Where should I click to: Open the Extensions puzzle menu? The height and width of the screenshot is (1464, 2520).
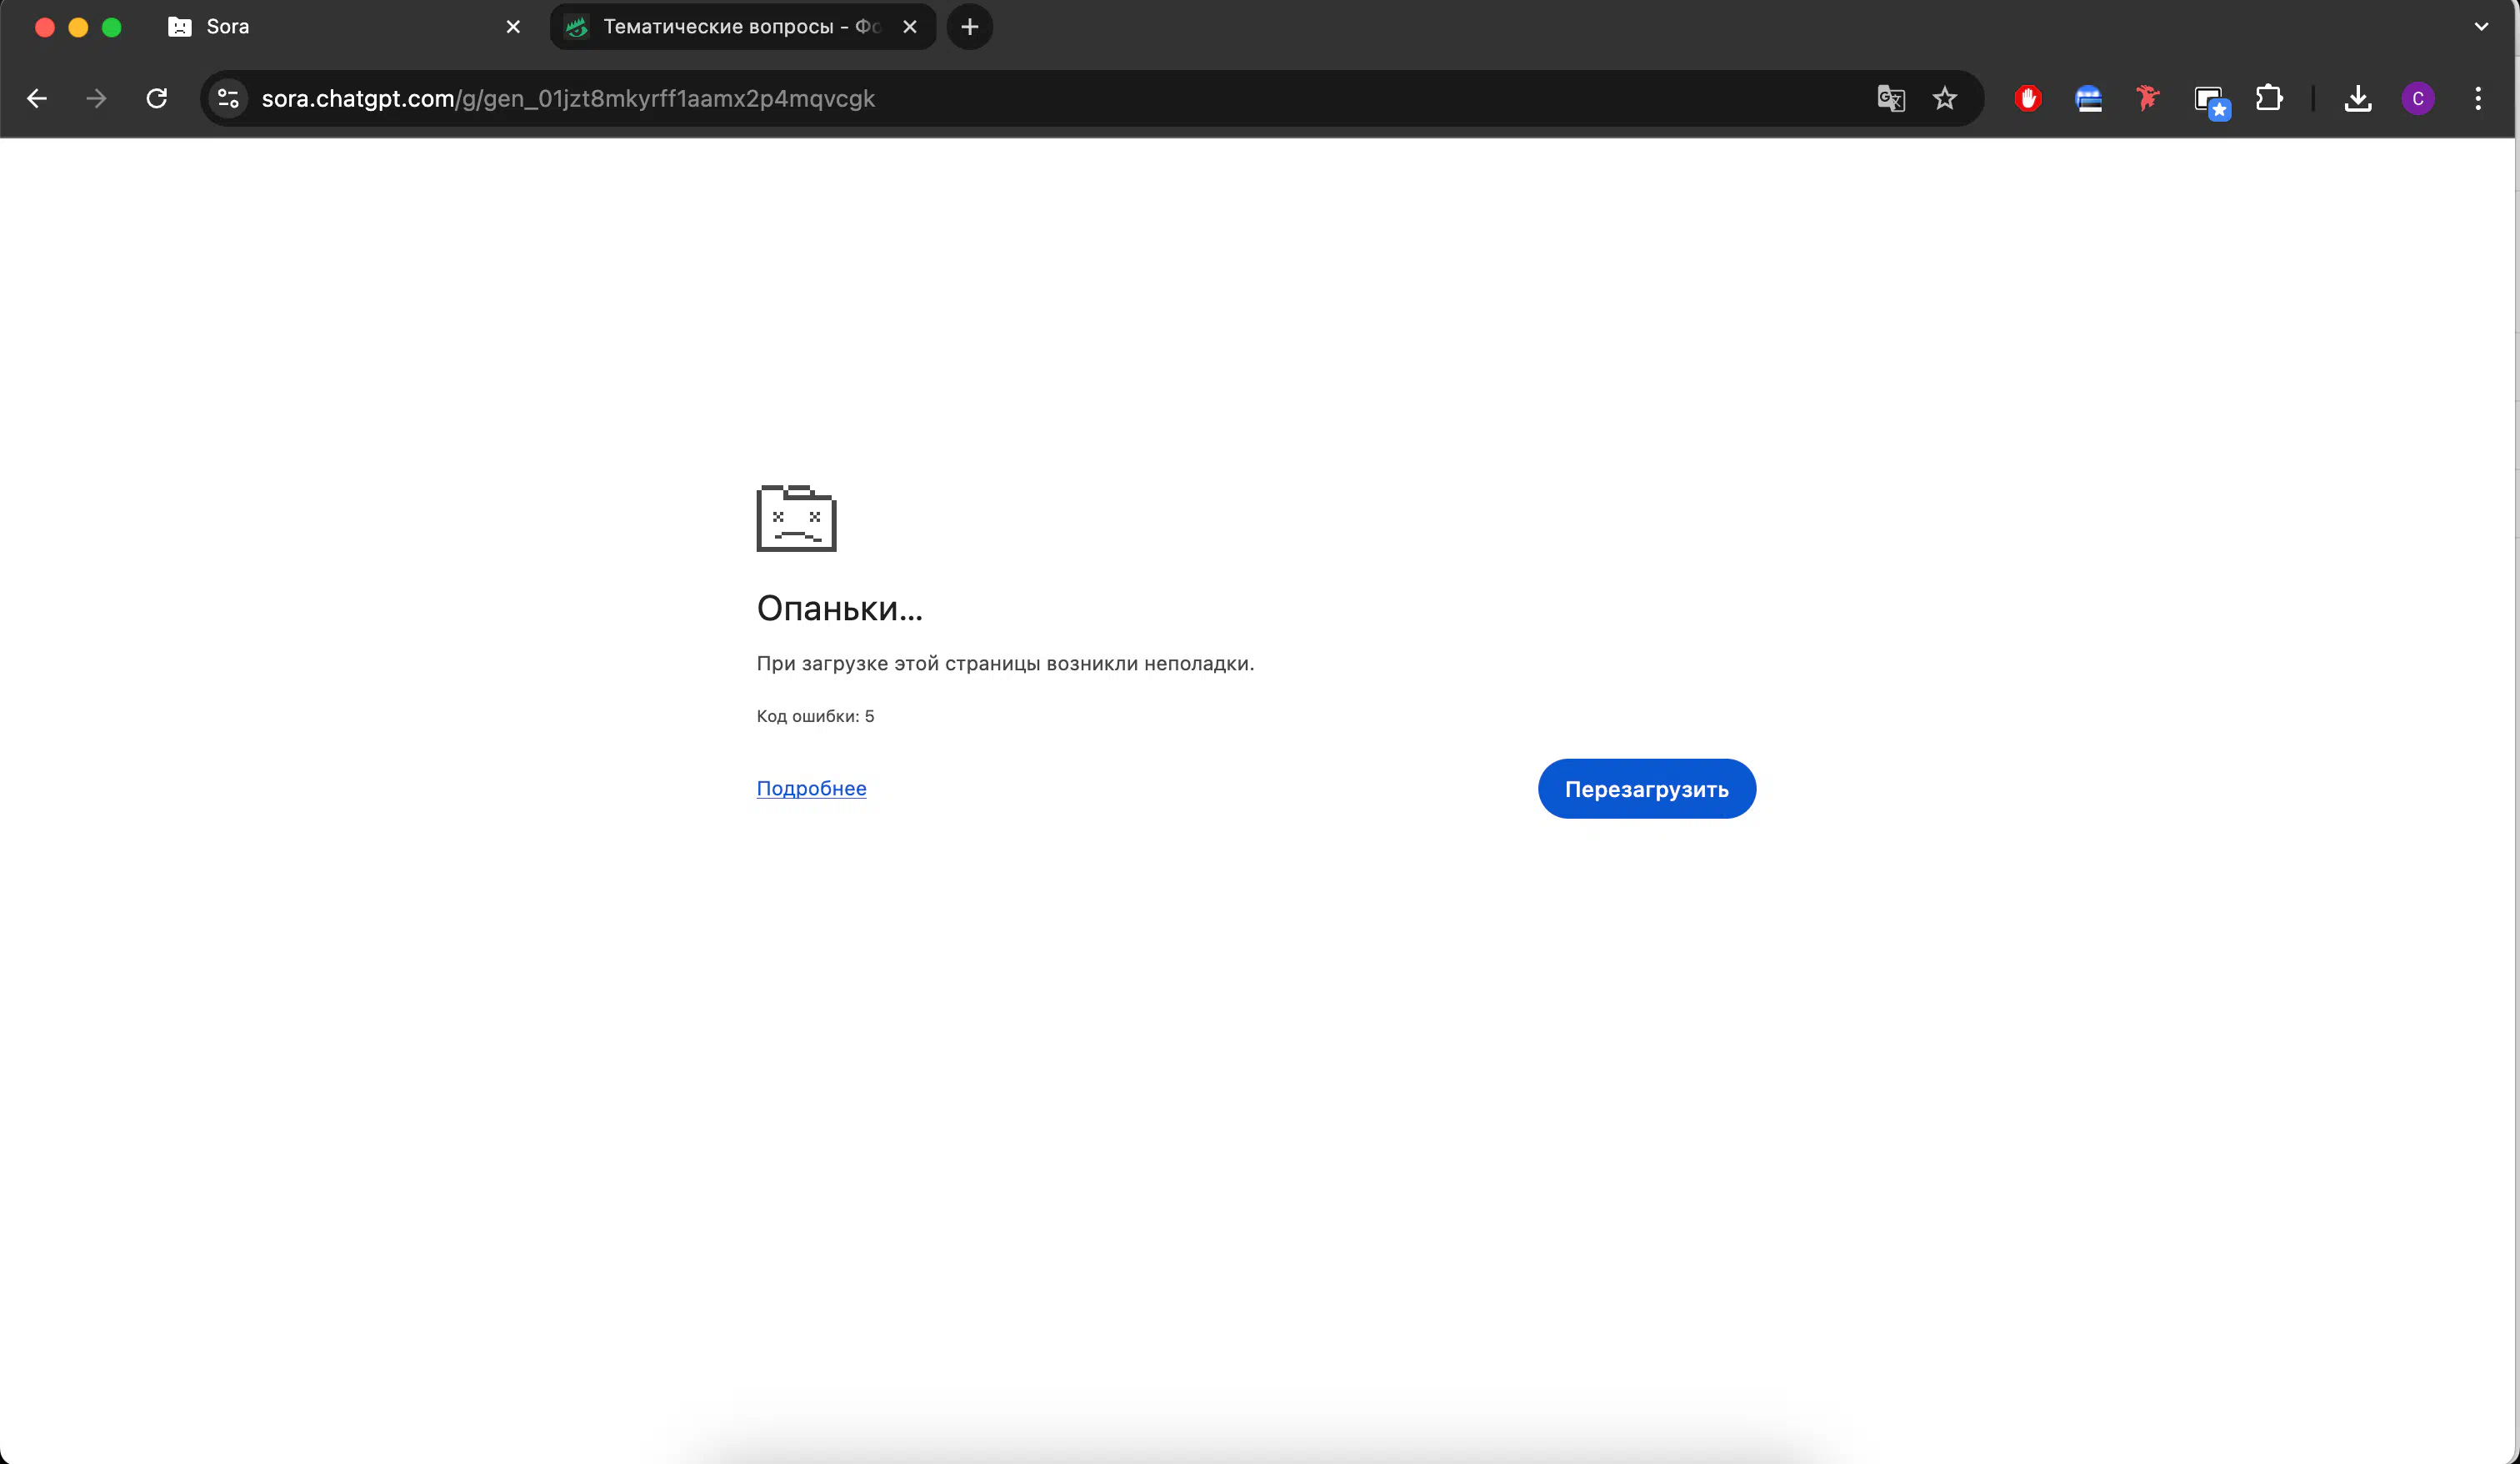(x=2269, y=98)
